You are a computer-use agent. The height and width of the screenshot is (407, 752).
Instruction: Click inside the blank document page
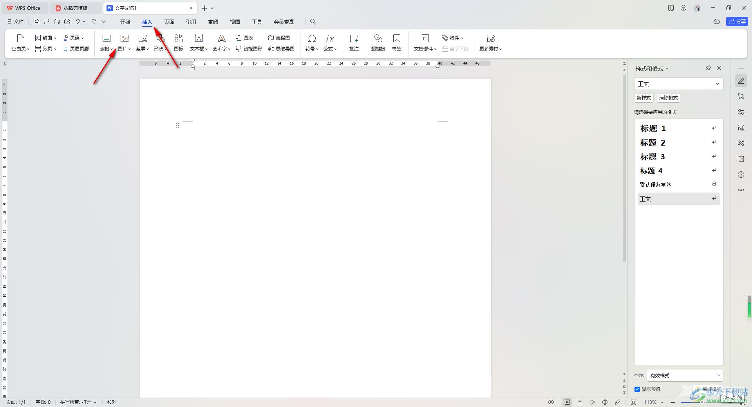(315, 238)
